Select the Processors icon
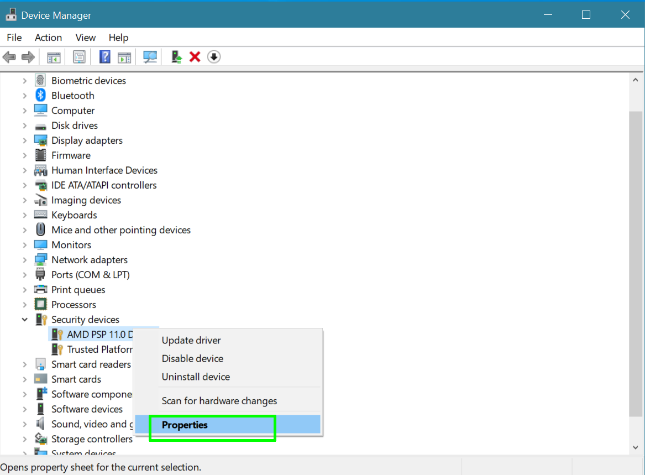The height and width of the screenshot is (475, 645). point(40,304)
